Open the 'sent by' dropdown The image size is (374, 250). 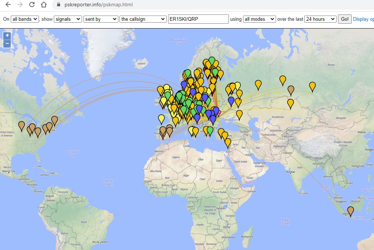pyautogui.click(x=100, y=19)
